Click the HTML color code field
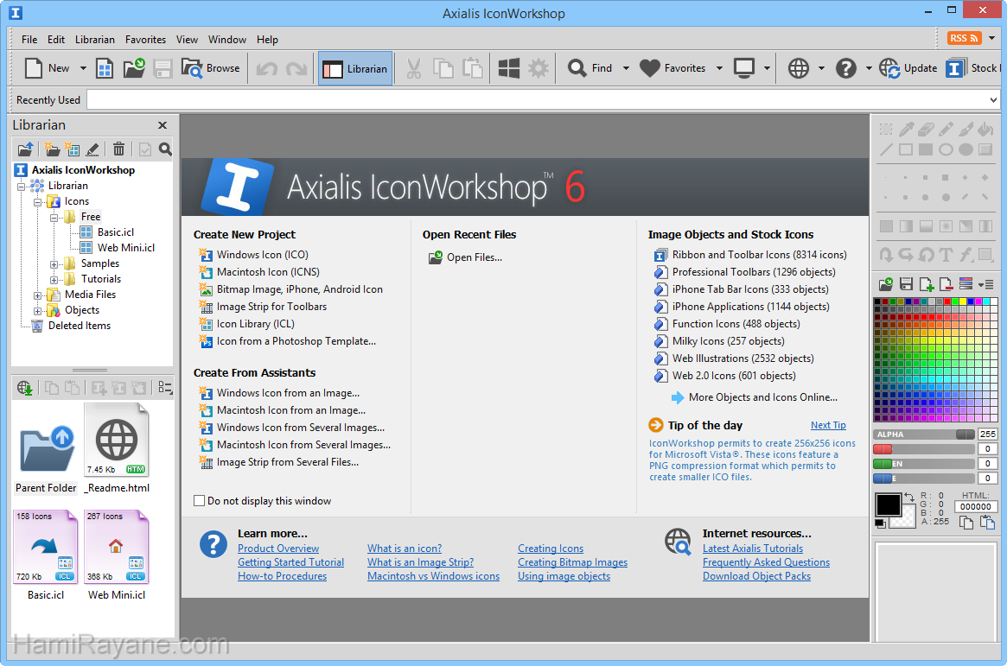Image resolution: width=1007 pixels, height=666 pixels. pos(976,506)
